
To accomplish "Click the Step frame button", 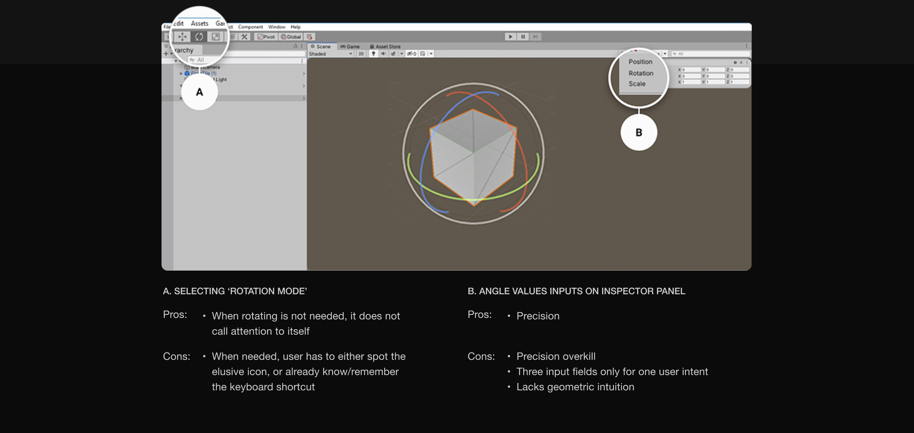I will click(535, 37).
